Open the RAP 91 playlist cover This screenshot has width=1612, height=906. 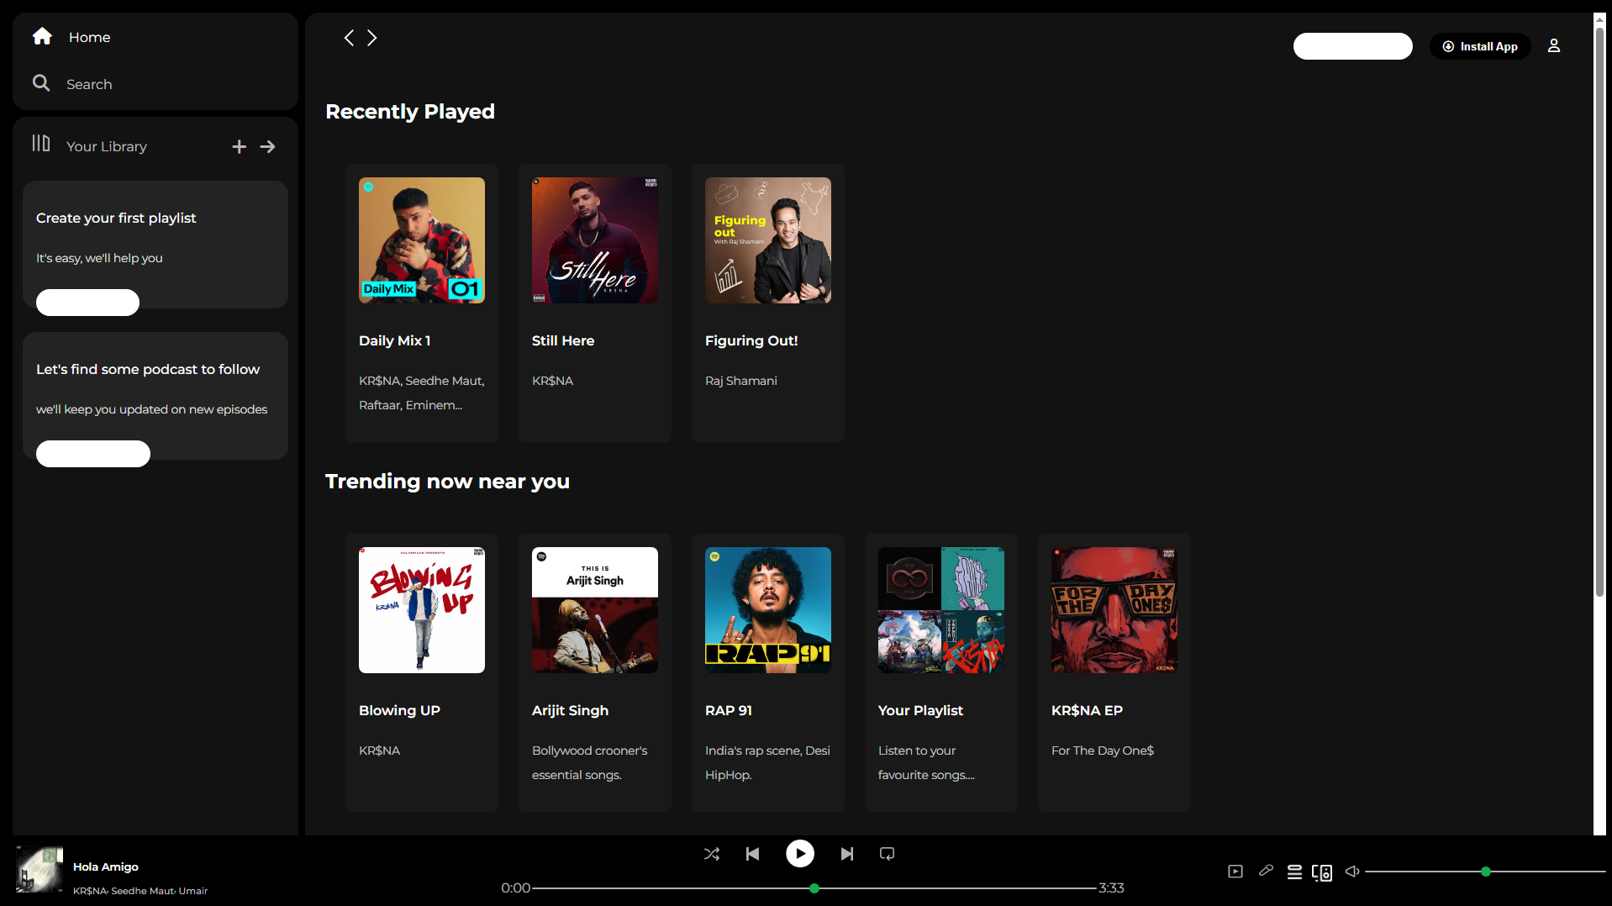point(768,610)
